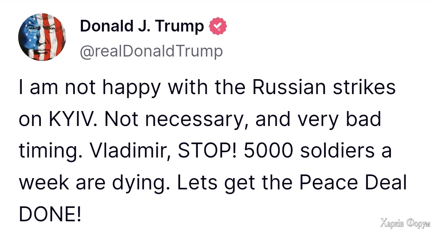This screenshot has width=437, height=233.
Task: Open the Donald J. Trump display name
Action: (142, 26)
